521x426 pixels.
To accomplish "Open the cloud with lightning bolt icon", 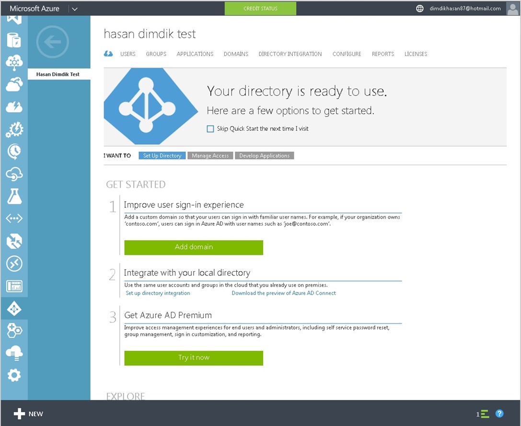I will 14,107.
